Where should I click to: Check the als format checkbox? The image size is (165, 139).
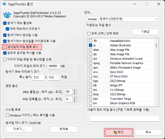coord(90,54)
